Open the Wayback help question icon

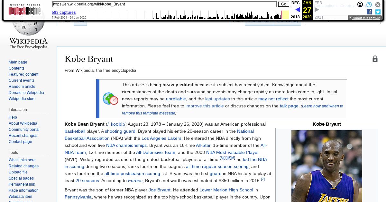pyautogui.click(x=369, y=4)
